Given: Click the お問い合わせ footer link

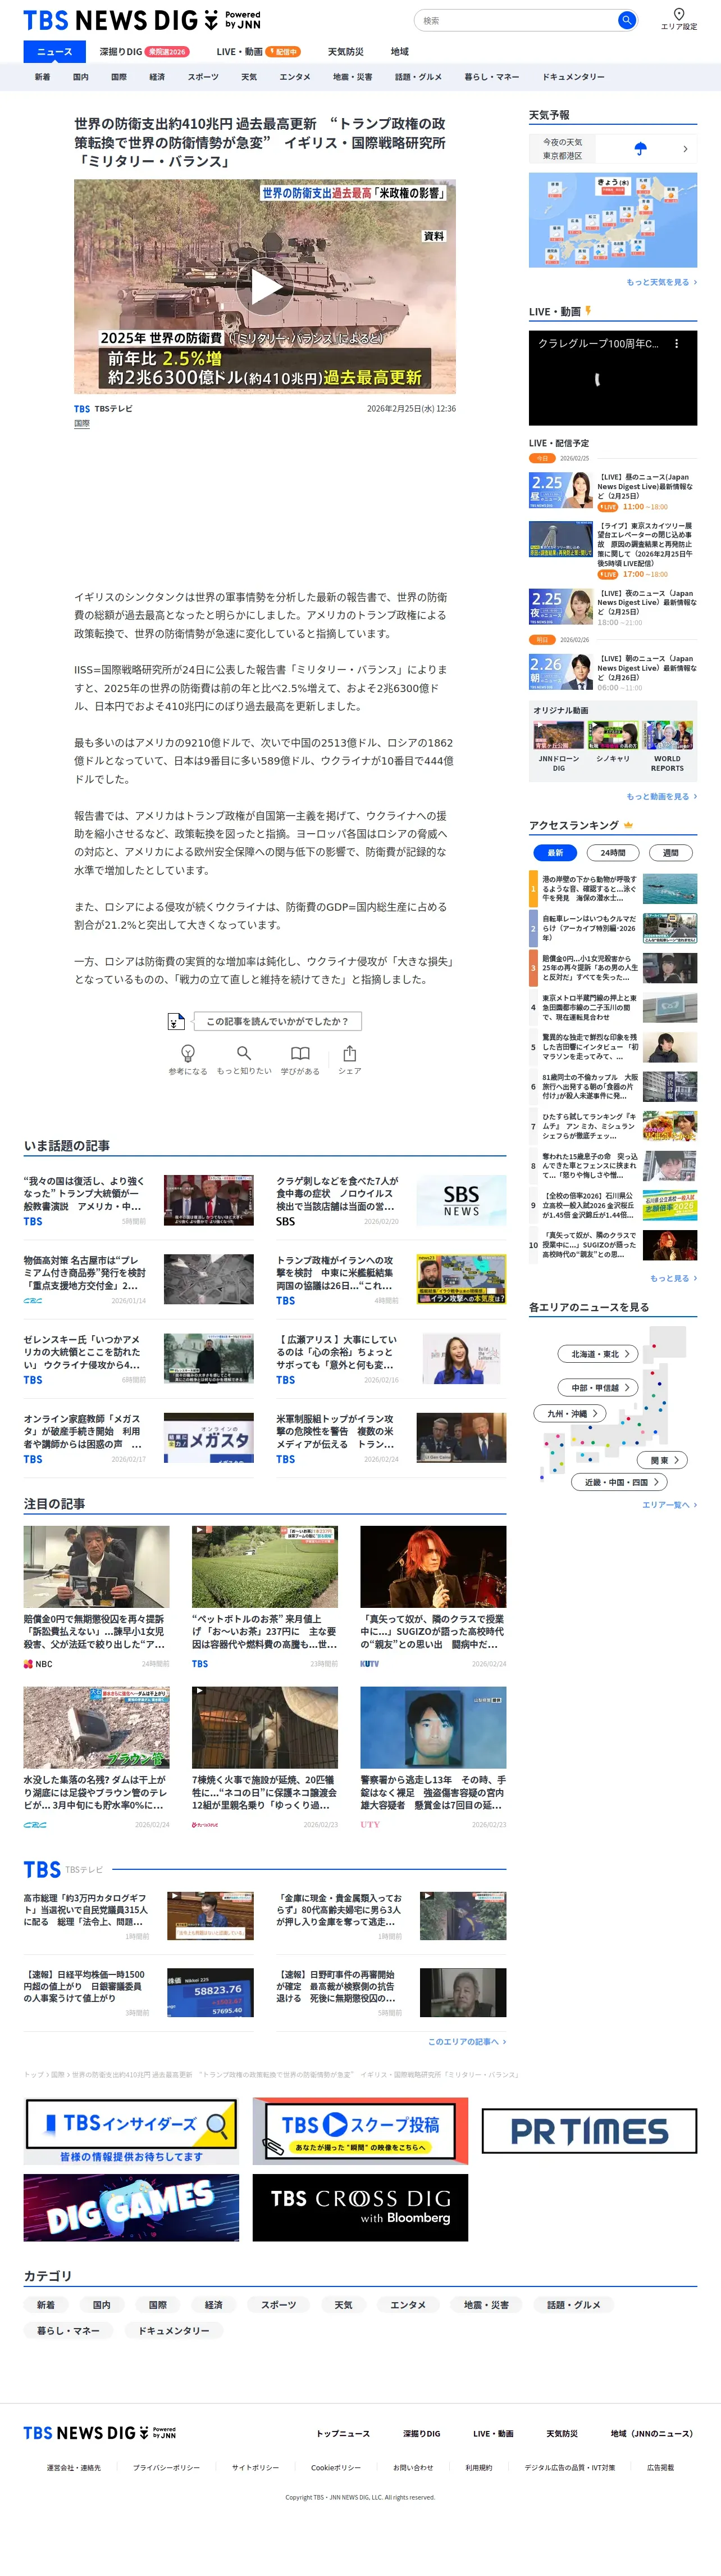Looking at the screenshot, I should 413,2468.
